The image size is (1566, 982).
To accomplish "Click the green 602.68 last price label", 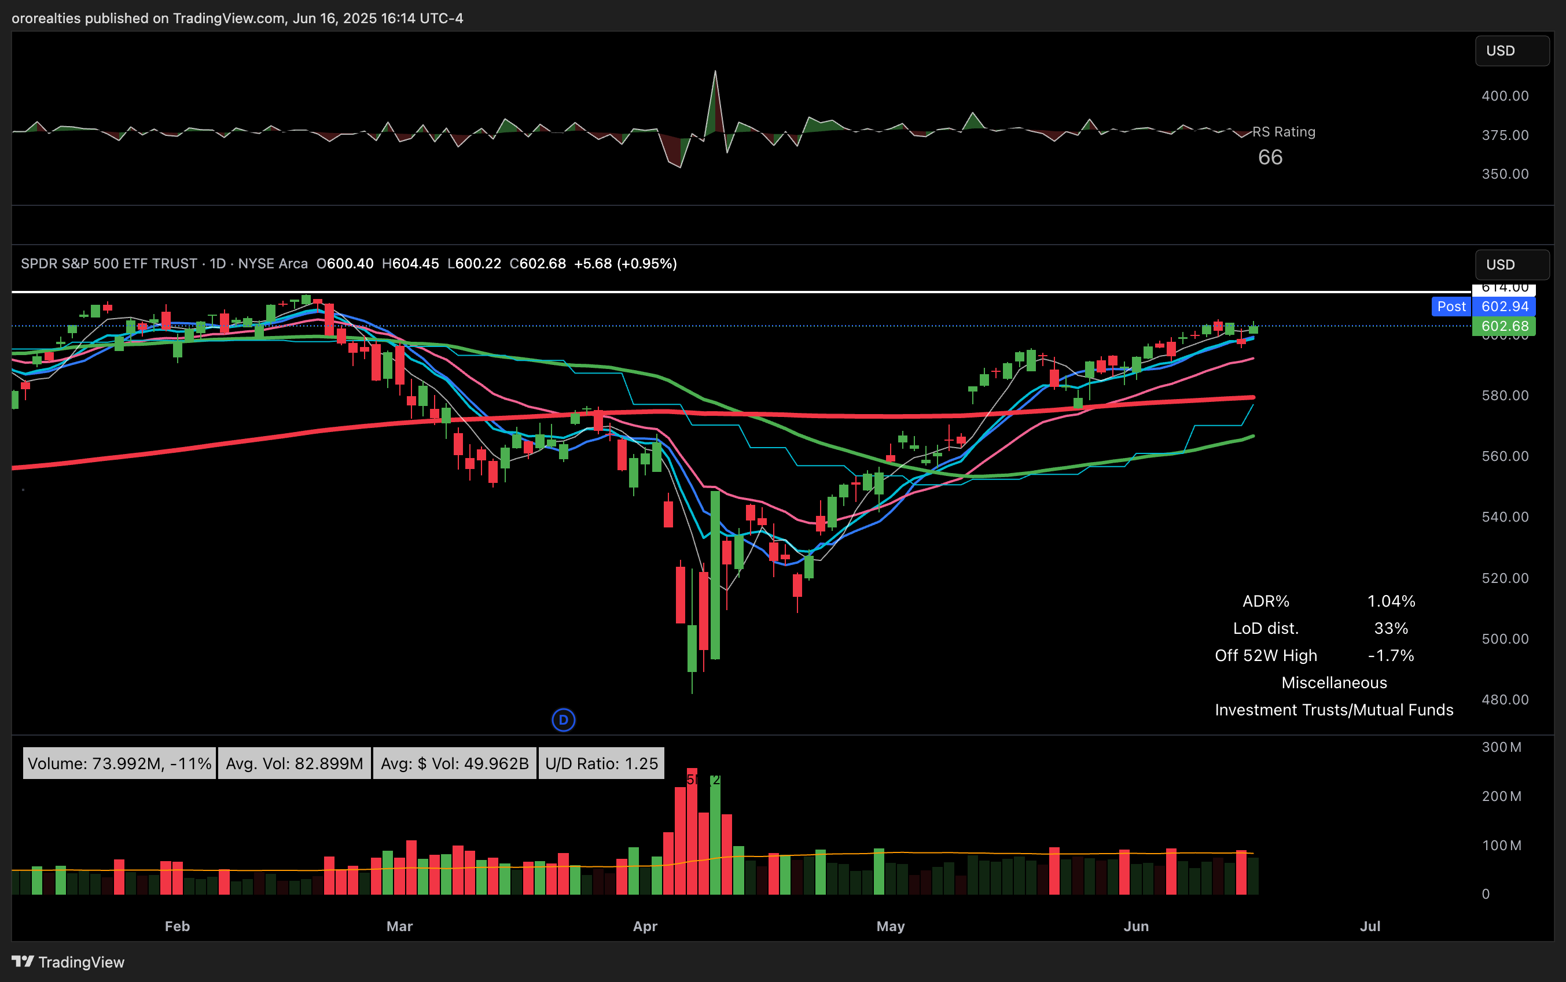I will coord(1503,326).
